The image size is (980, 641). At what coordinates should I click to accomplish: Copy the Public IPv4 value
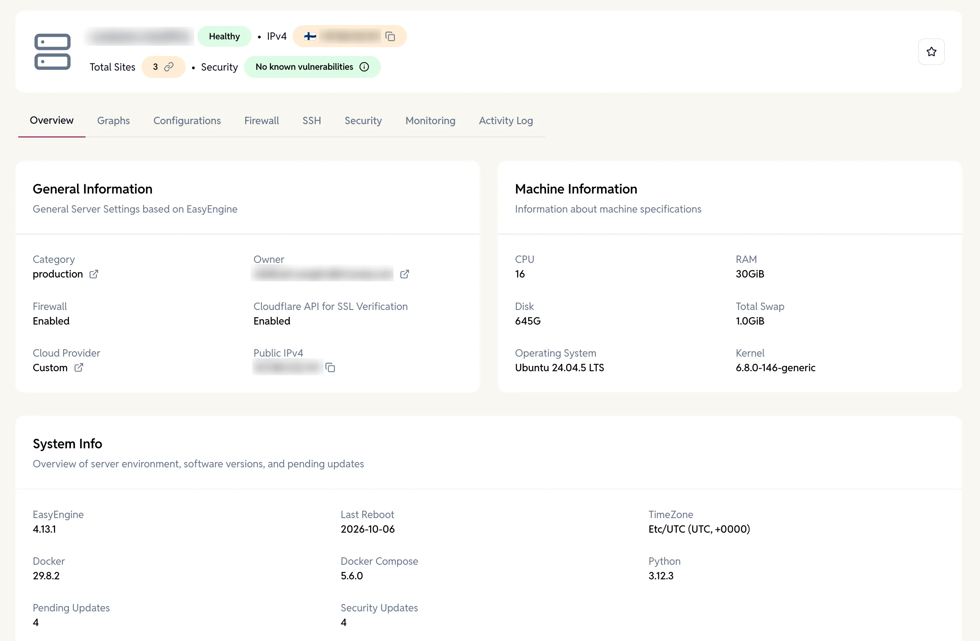[x=330, y=367]
